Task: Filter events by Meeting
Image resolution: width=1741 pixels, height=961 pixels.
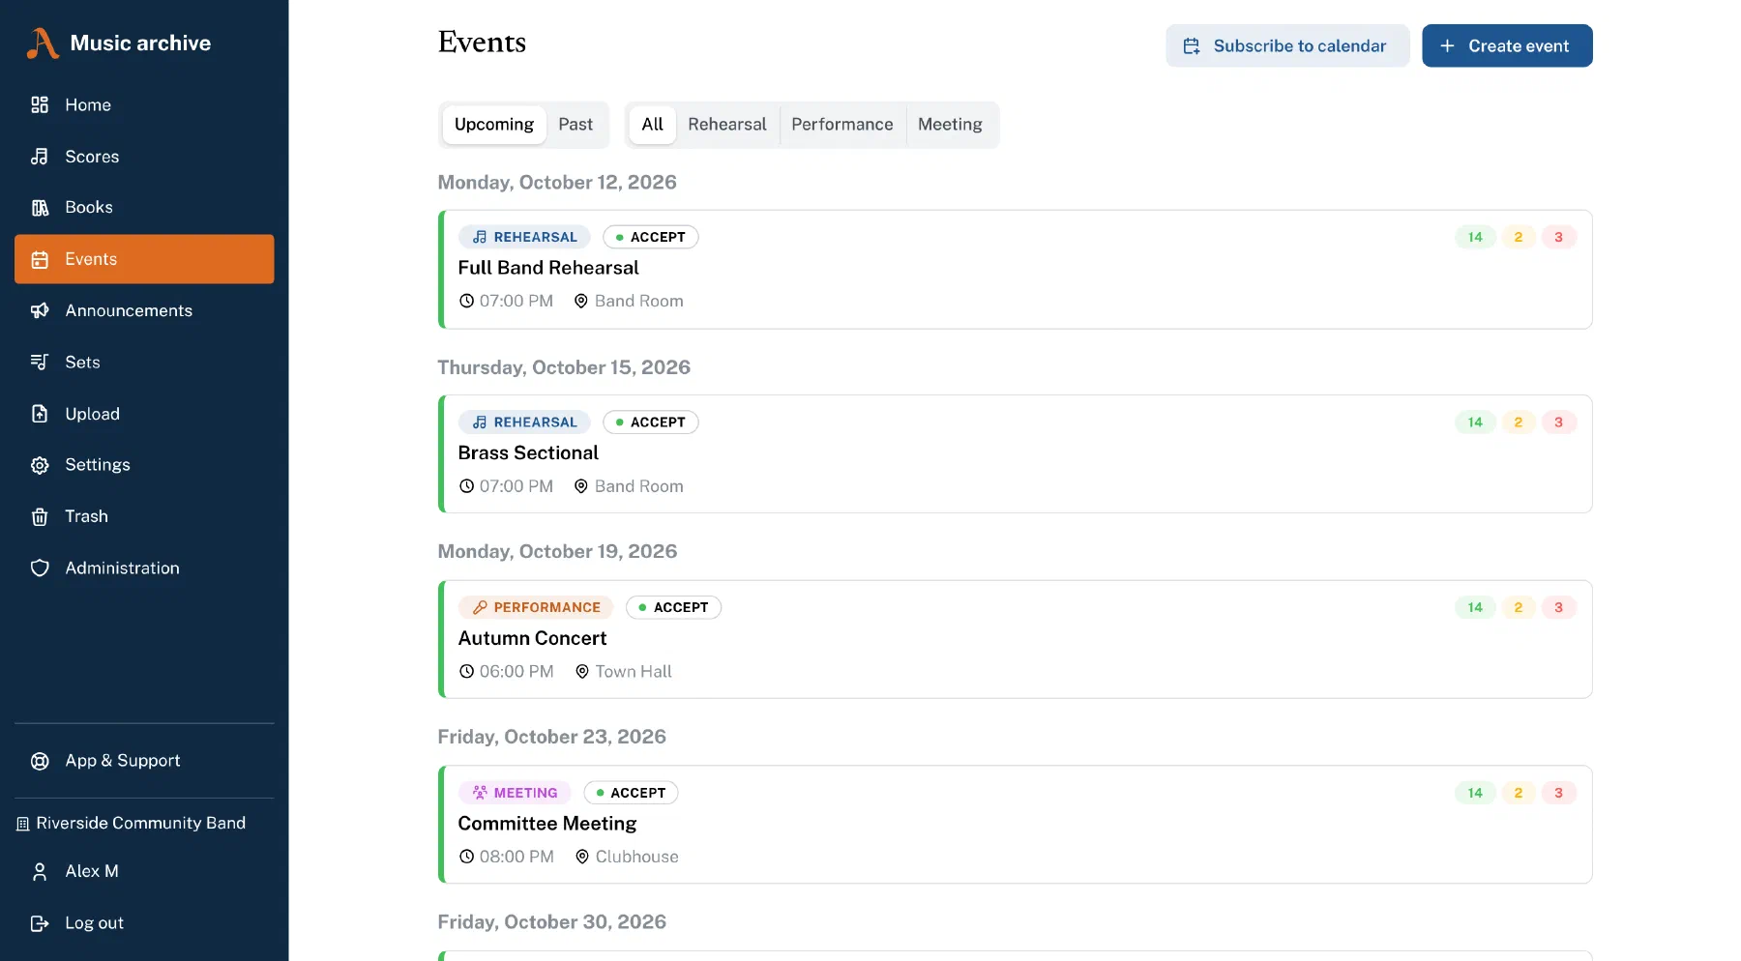Action: [x=950, y=125]
